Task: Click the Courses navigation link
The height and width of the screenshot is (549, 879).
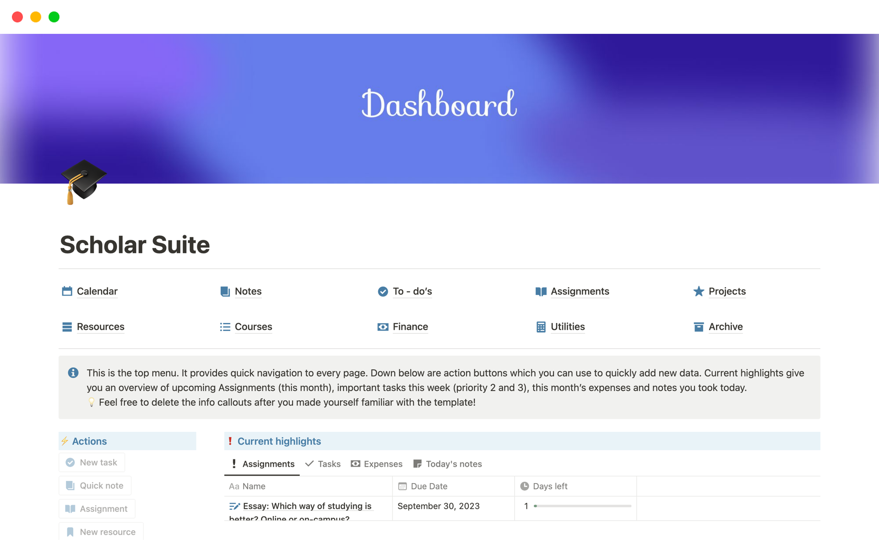Action: tap(253, 326)
